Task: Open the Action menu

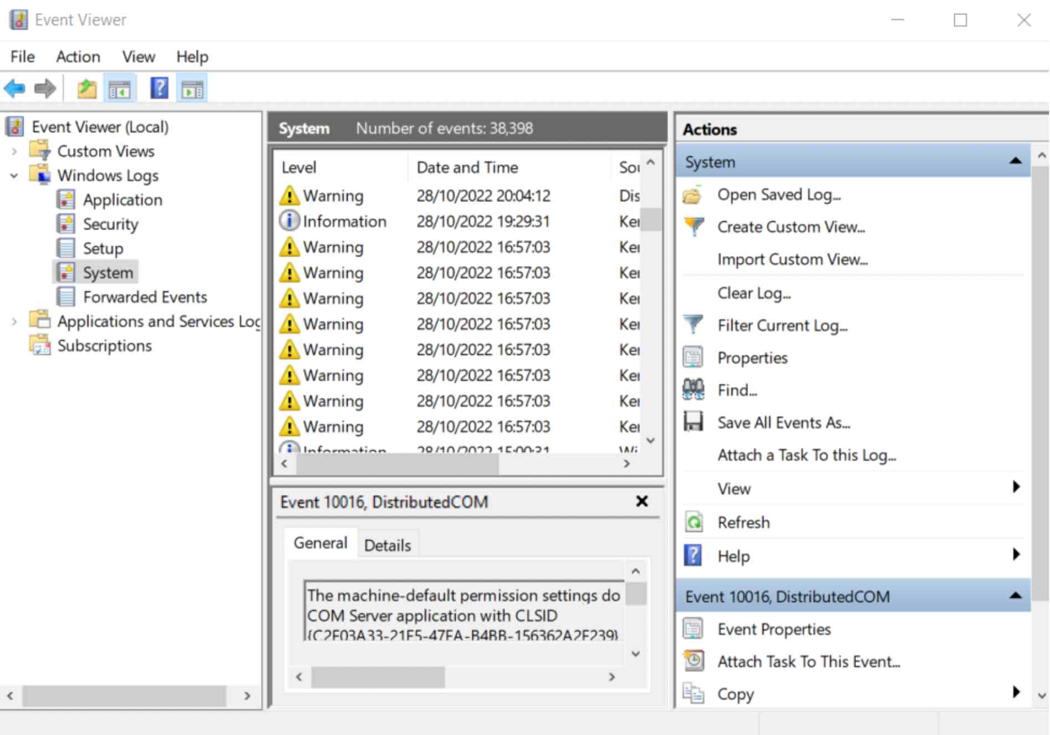Action: 78,57
